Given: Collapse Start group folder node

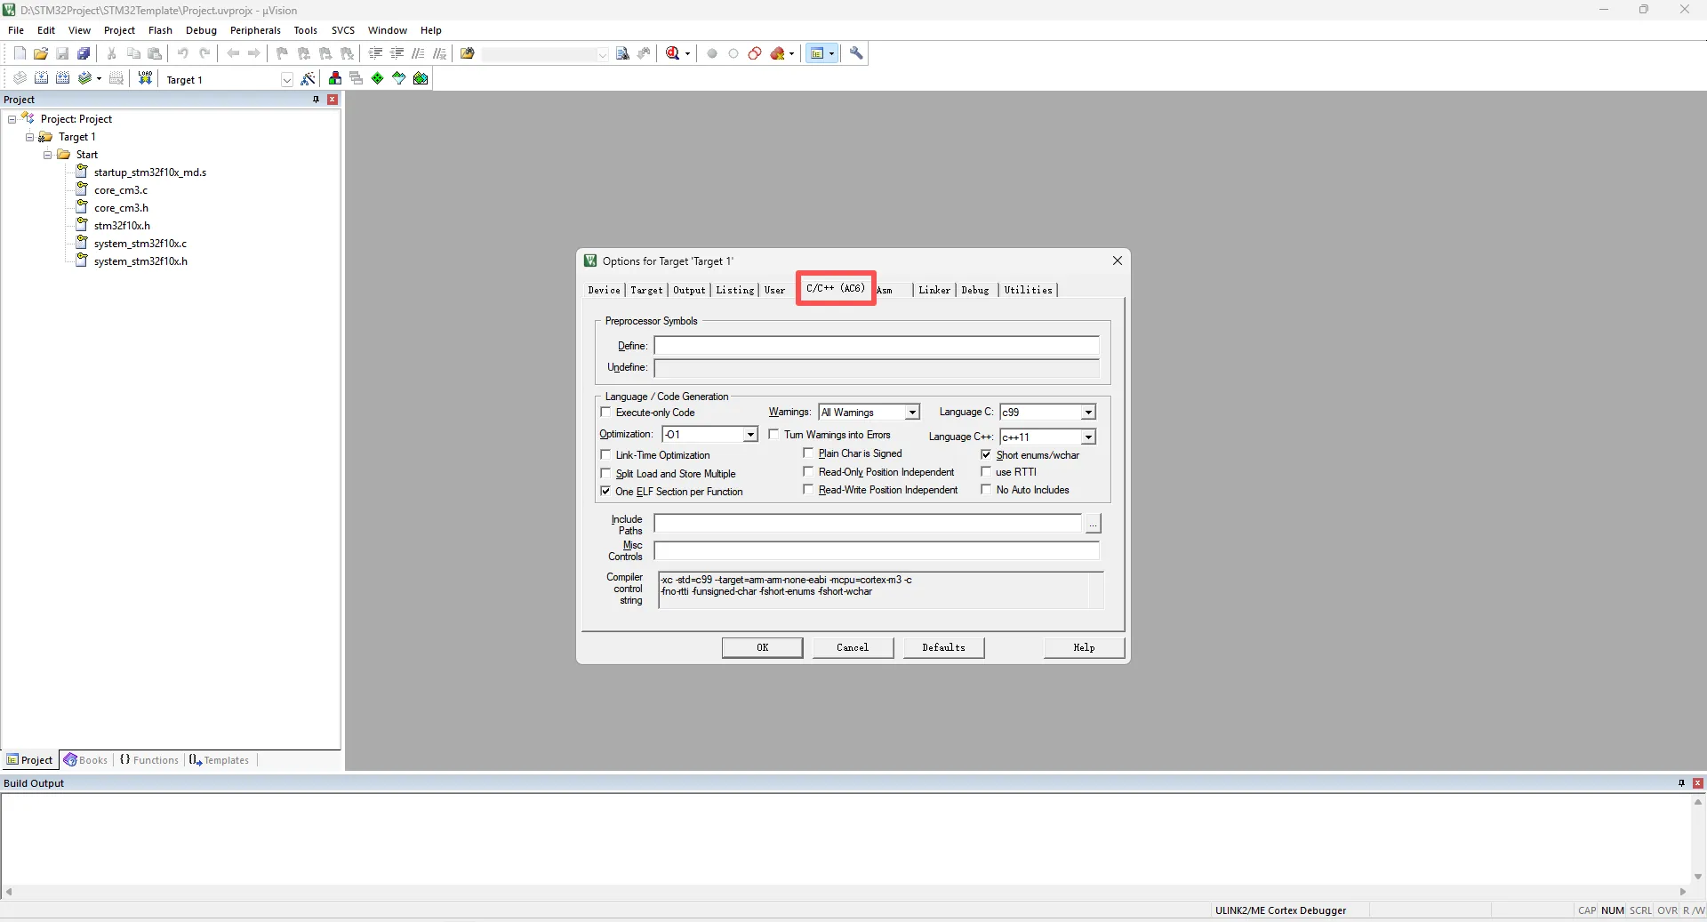Looking at the screenshot, I should 47,155.
